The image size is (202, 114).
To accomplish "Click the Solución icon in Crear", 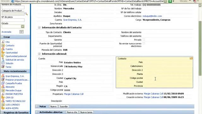I will click(x=3, y=63).
